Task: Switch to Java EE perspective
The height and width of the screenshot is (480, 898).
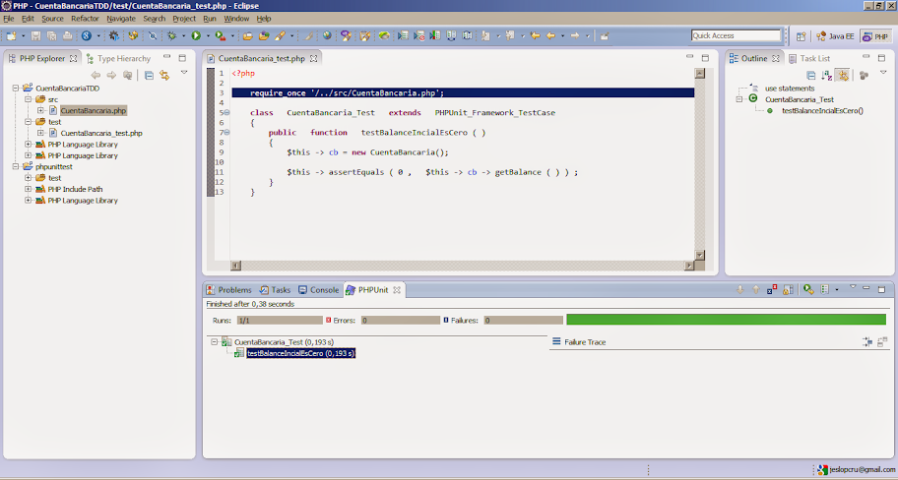Action: click(836, 36)
